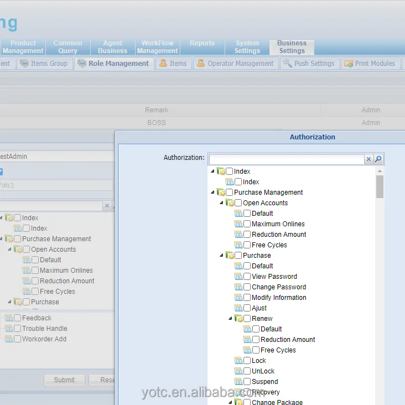The height and width of the screenshot is (405, 405).
Task: Open the Reports menu tab
Action: [x=202, y=44]
